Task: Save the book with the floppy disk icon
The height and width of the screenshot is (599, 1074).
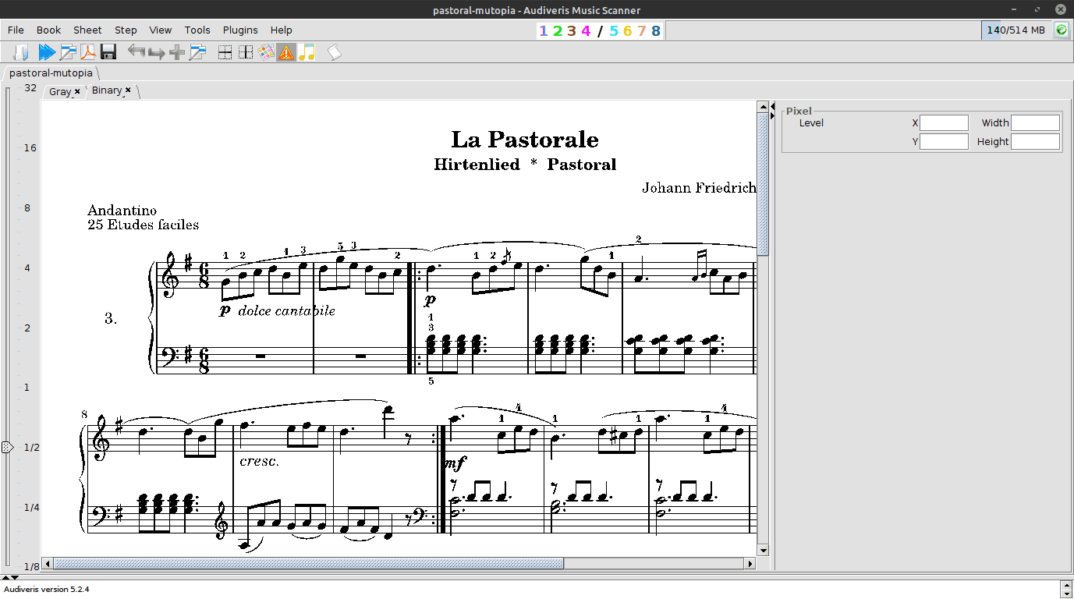Action: pos(108,52)
